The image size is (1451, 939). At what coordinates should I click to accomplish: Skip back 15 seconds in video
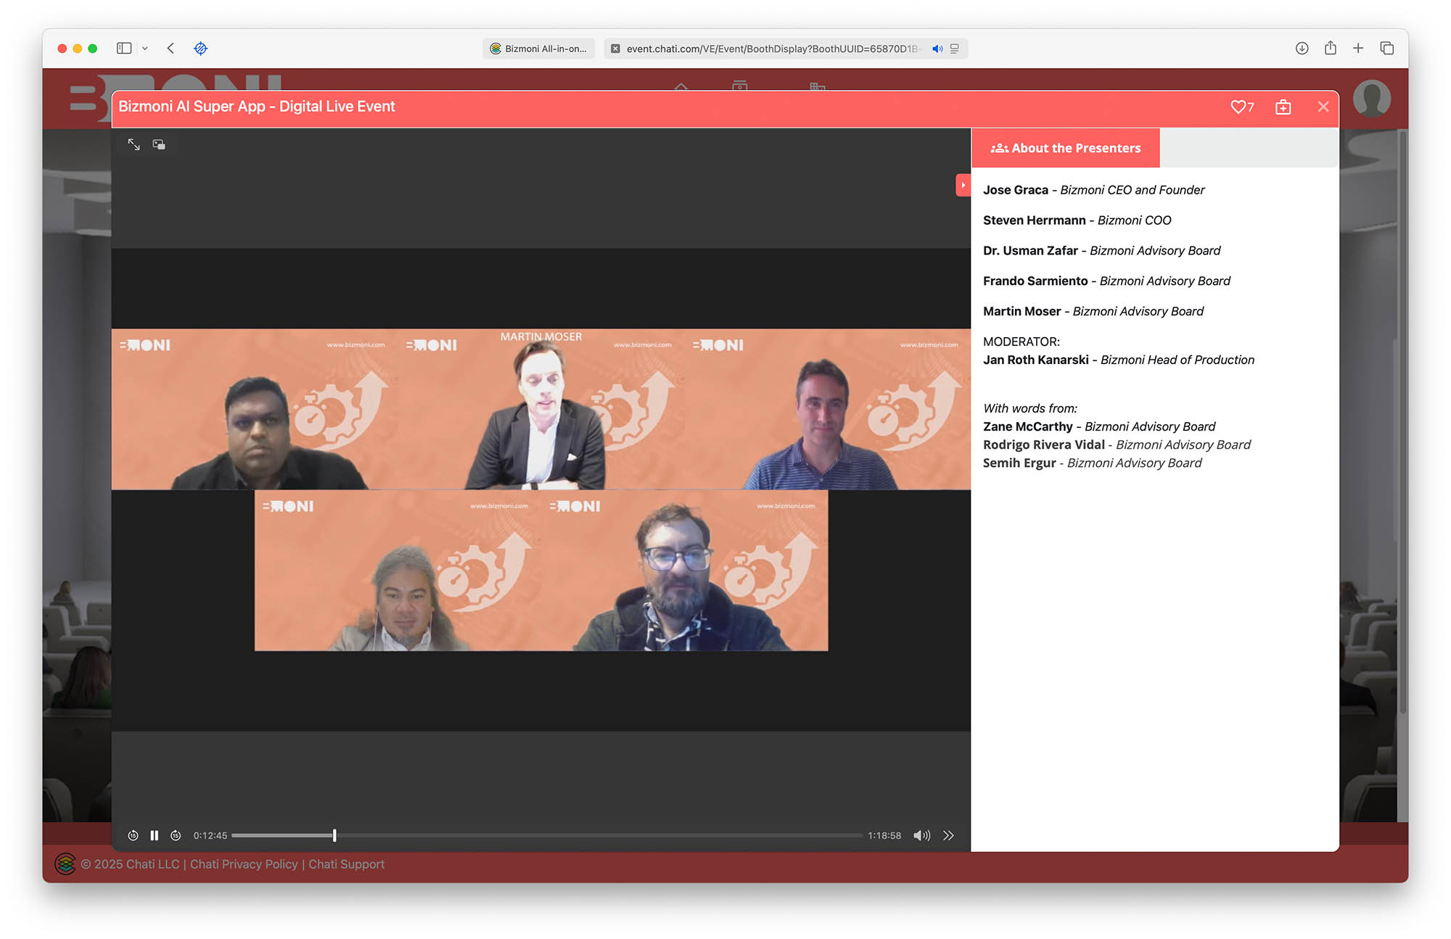(133, 835)
